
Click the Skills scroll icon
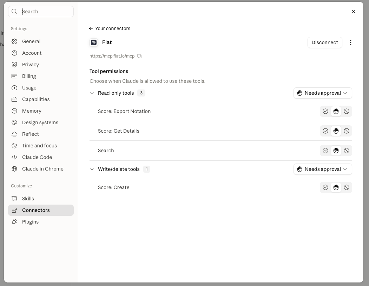coord(14,199)
